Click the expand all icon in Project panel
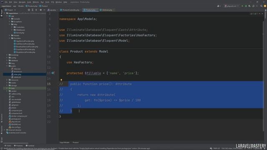Image resolution: width=267 pixels, height=150 pixels. pyautogui.click(x=33, y=10)
